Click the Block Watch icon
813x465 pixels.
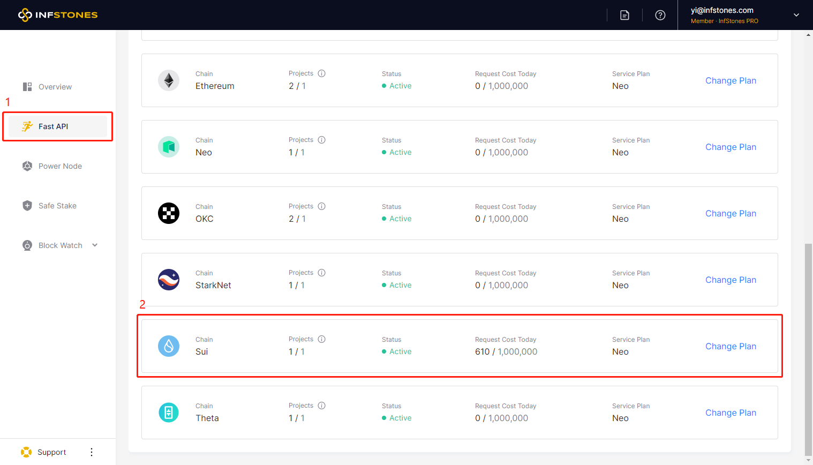27,245
